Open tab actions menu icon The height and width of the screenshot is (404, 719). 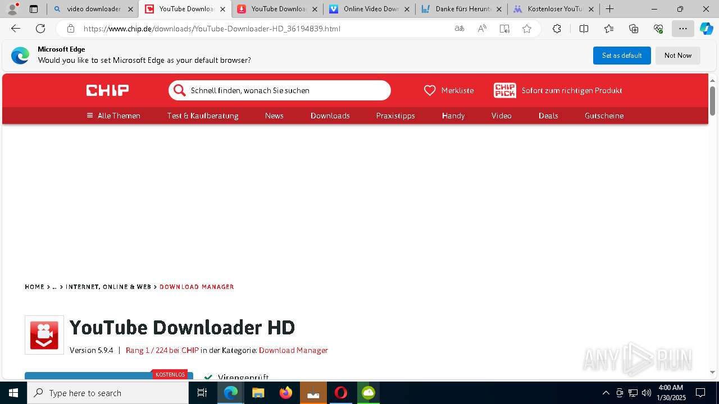[x=34, y=9]
